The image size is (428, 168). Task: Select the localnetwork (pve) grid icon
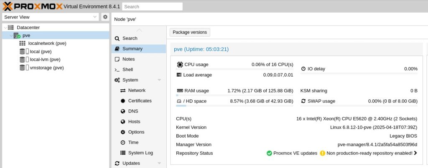pos(23,43)
